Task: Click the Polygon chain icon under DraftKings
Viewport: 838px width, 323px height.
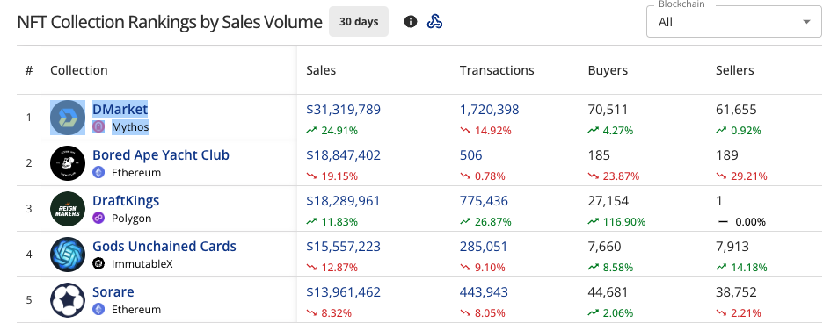Action: click(98, 218)
